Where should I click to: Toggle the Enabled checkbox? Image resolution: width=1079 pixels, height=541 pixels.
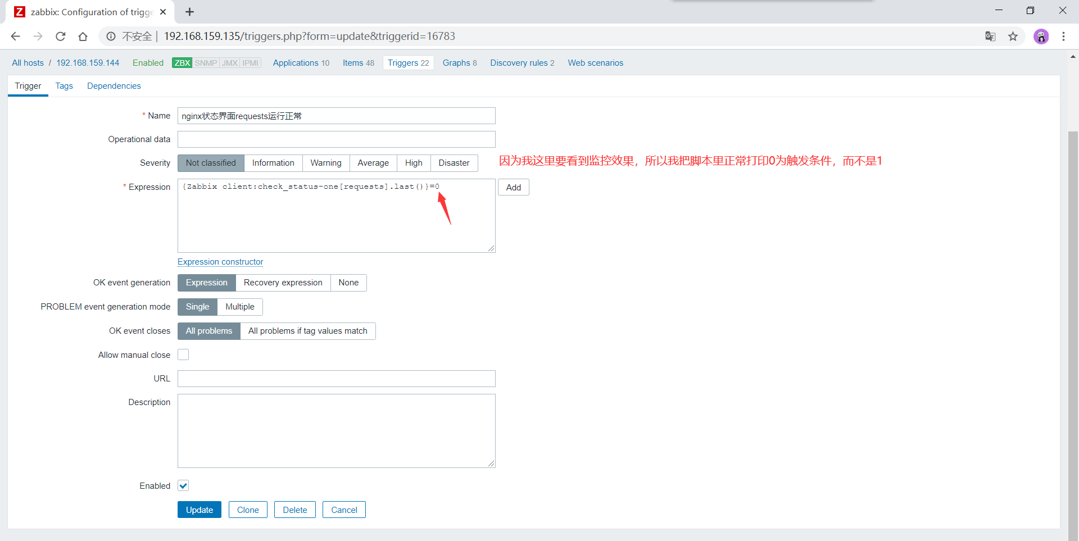point(183,485)
